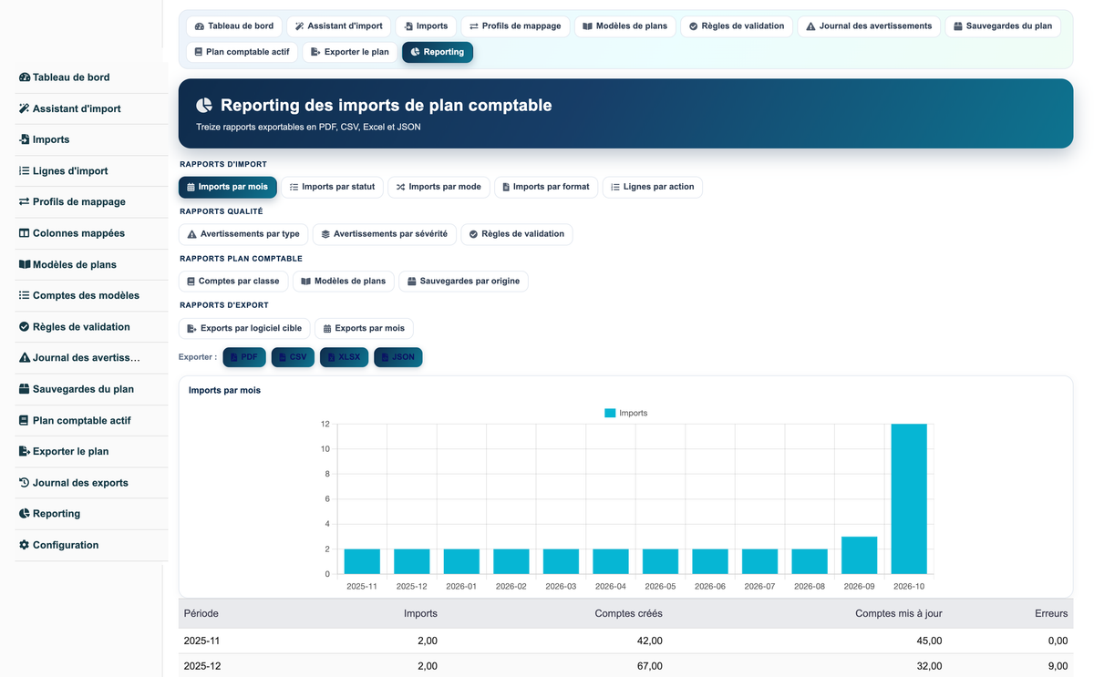Open top Sauvegardes du plan tab
The width and height of the screenshot is (1094, 677).
click(x=1003, y=26)
